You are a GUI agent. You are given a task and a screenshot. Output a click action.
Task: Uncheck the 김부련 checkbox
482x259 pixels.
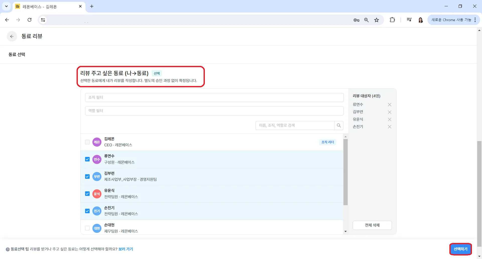tap(87, 177)
